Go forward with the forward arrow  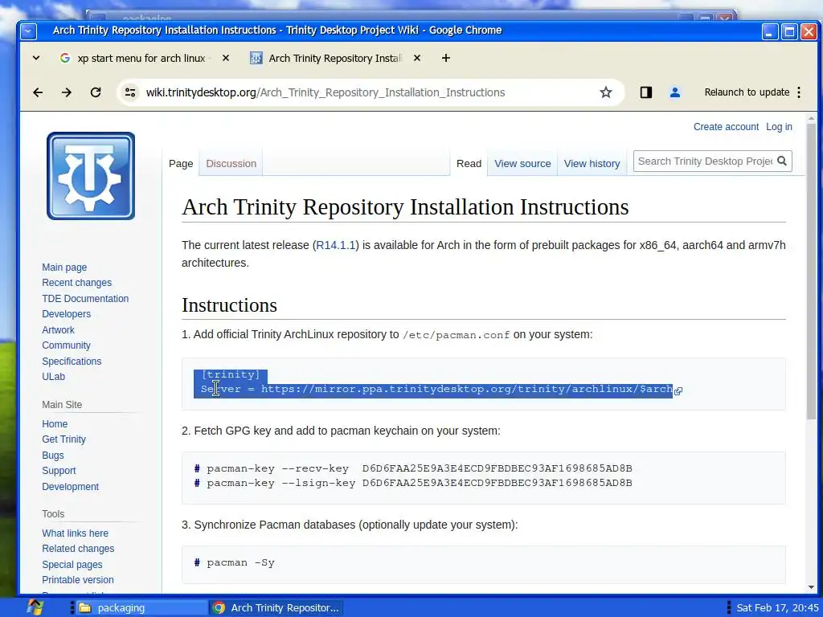67,93
